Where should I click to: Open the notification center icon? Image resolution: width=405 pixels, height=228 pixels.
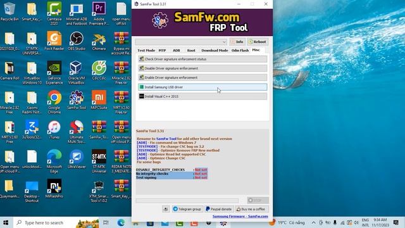[x=396, y=222]
